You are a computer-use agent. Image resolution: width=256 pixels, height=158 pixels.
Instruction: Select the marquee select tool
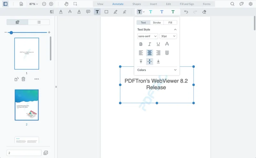[75, 4]
